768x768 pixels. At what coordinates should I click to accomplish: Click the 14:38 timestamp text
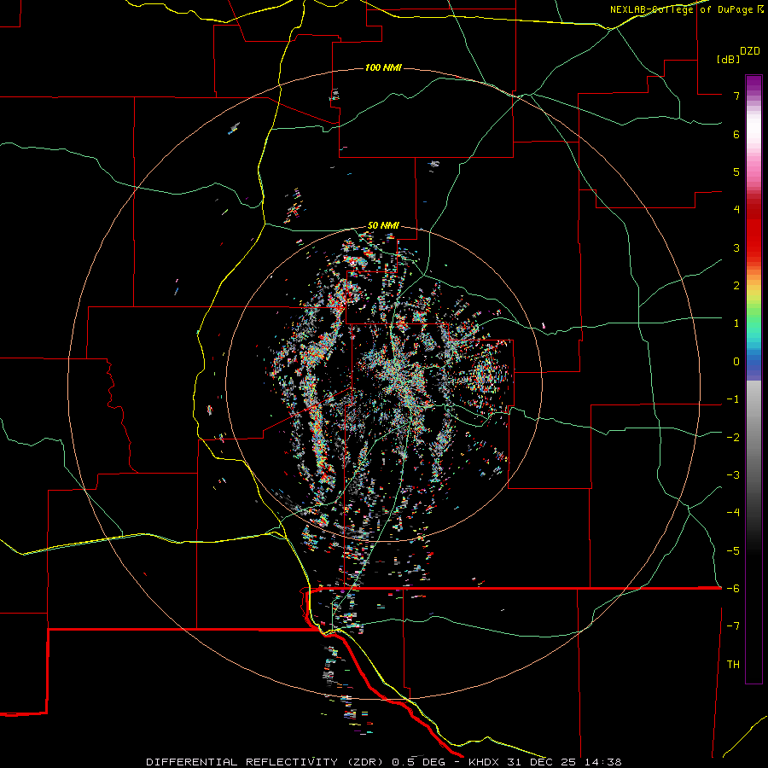[603, 762]
